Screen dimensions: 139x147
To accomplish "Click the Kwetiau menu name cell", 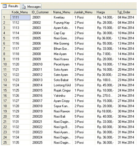I will pos(62,17).
